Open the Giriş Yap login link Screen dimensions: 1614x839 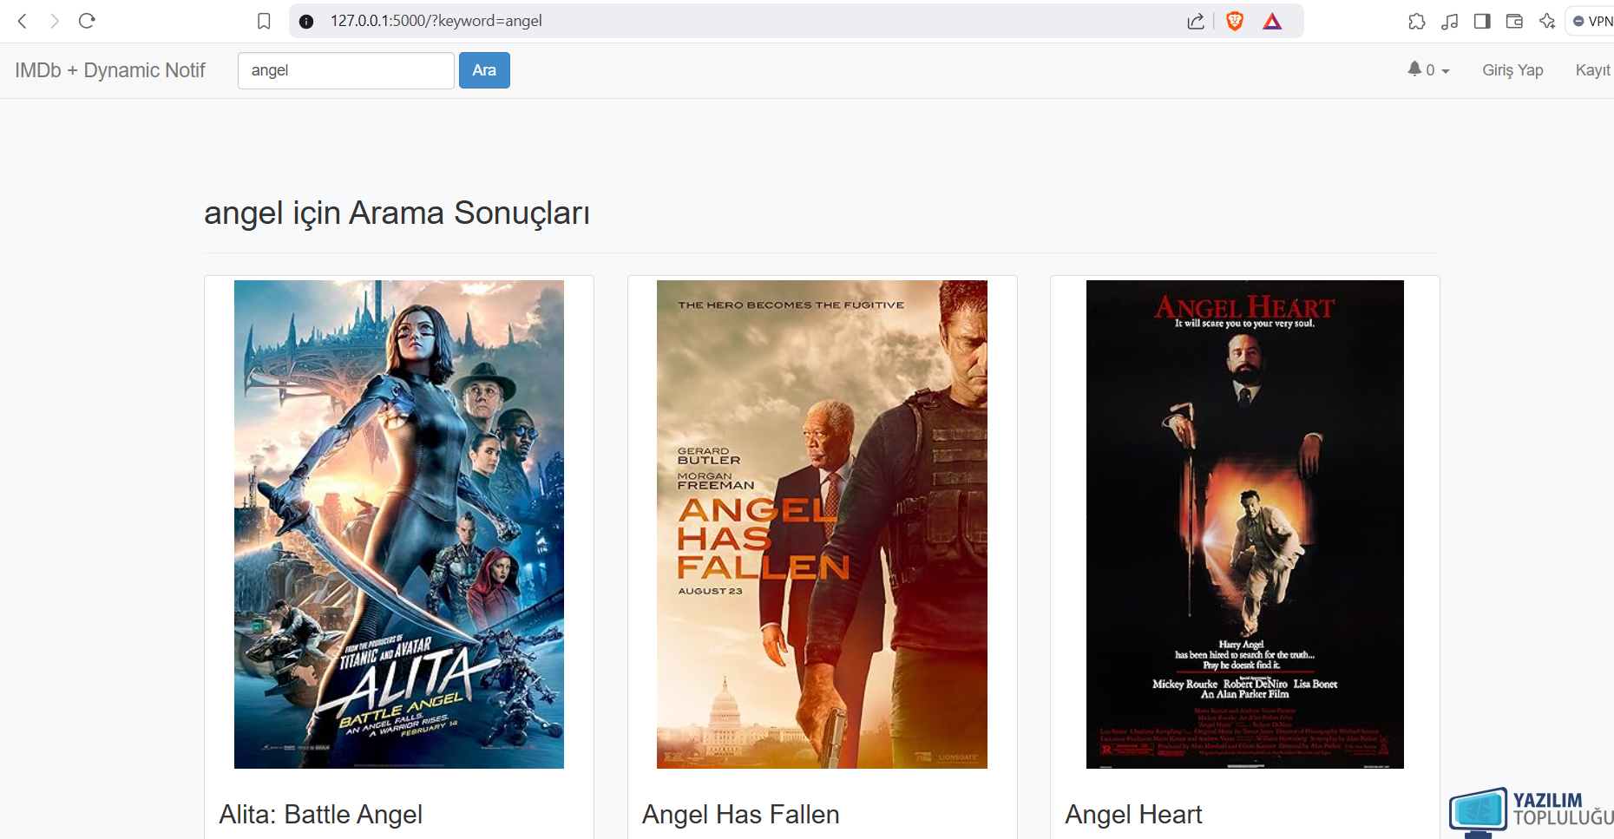[1512, 70]
